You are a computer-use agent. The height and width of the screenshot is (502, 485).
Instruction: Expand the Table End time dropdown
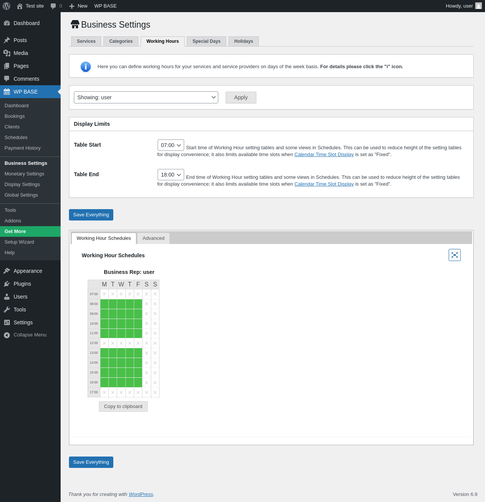pyautogui.click(x=171, y=175)
